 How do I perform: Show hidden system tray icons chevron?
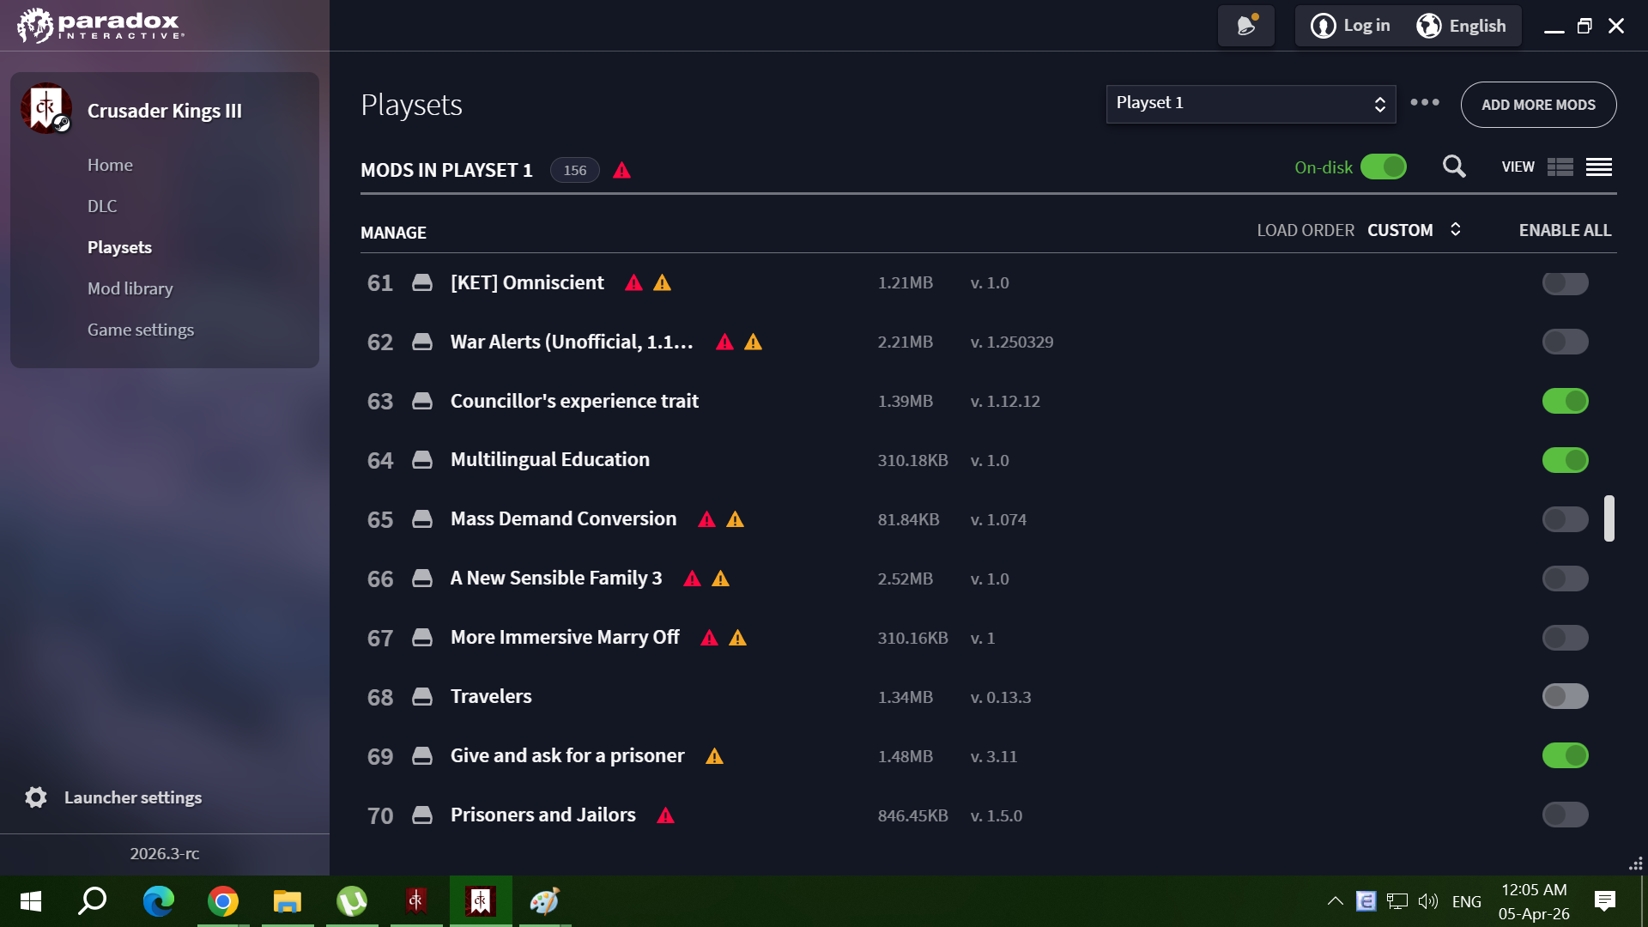pyautogui.click(x=1335, y=901)
